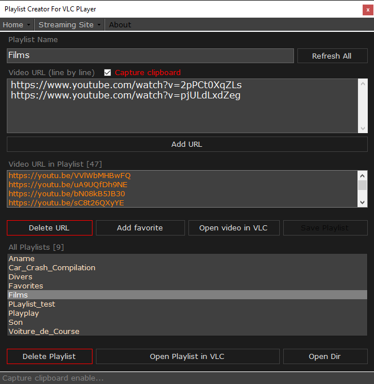Select the Films playlist row
The image size is (374, 384).
tap(187, 295)
